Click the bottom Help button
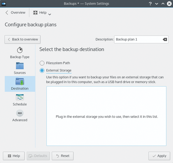This screenshot has height=163, width=173. coord(14,156)
